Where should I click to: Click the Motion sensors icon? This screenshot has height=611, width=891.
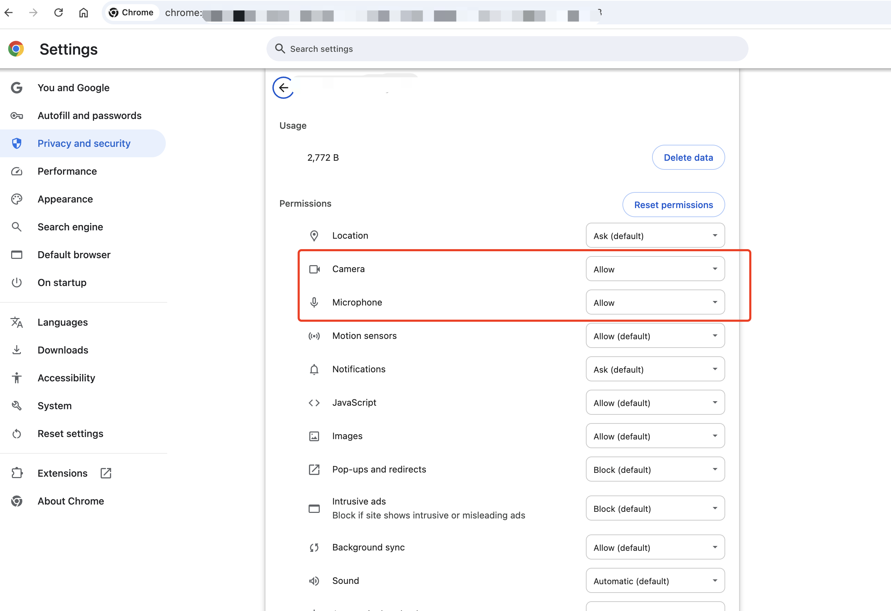pos(314,336)
